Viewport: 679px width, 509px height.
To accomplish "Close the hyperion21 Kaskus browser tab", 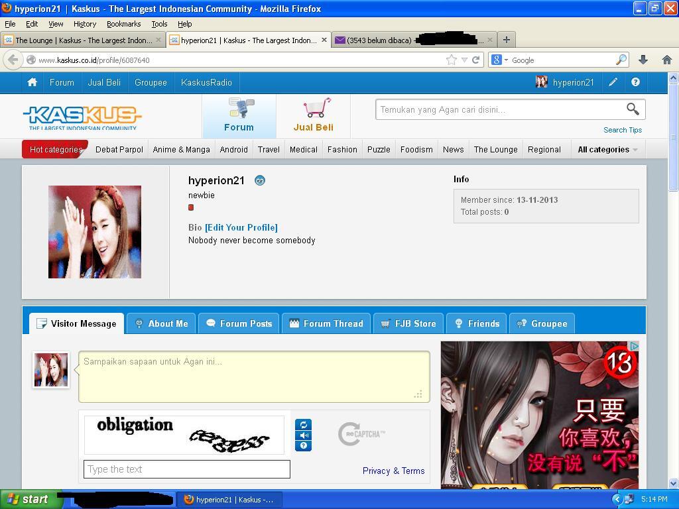I will (x=324, y=40).
